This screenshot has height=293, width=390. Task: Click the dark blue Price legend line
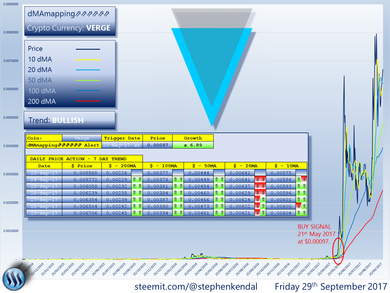[88, 49]
